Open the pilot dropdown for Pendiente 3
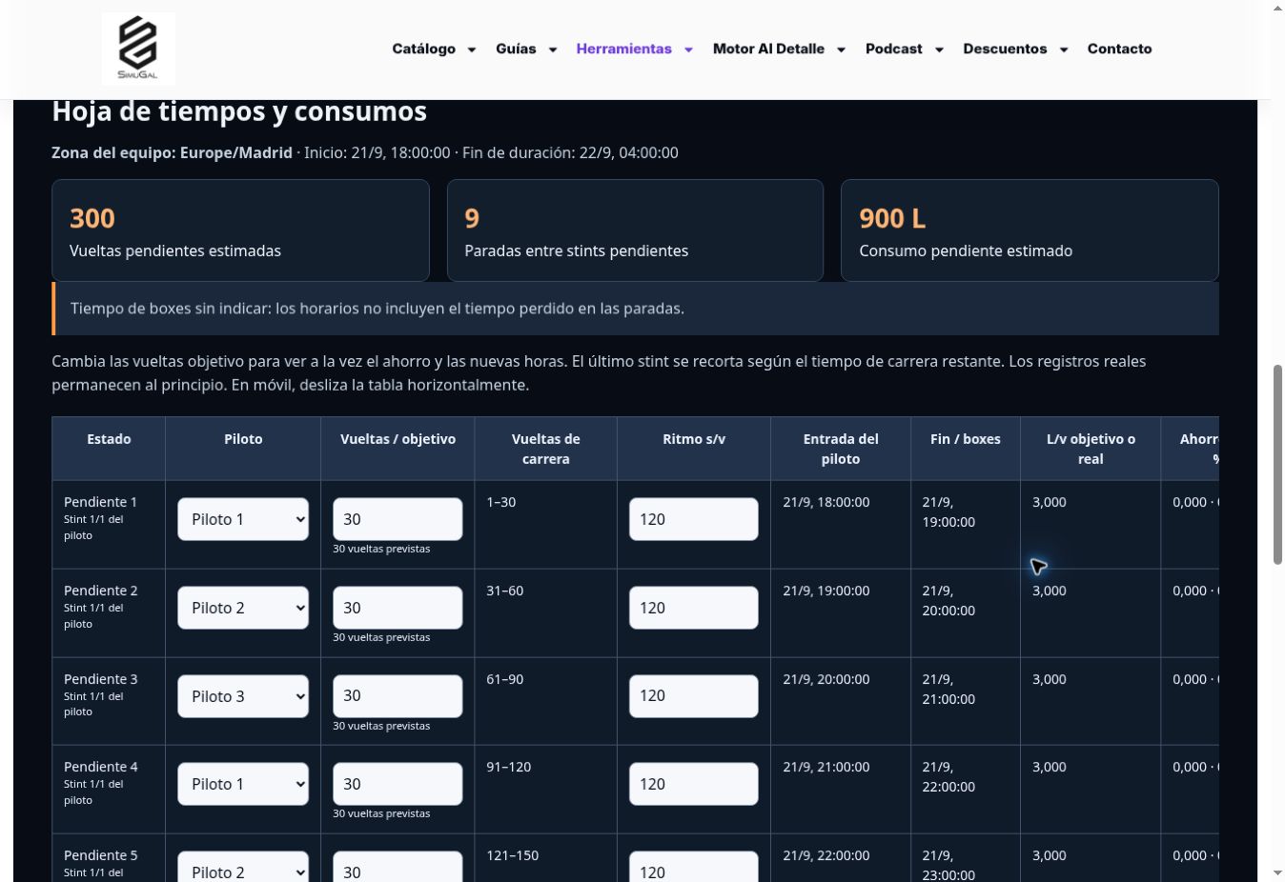1285x882 pixels. 243,696
